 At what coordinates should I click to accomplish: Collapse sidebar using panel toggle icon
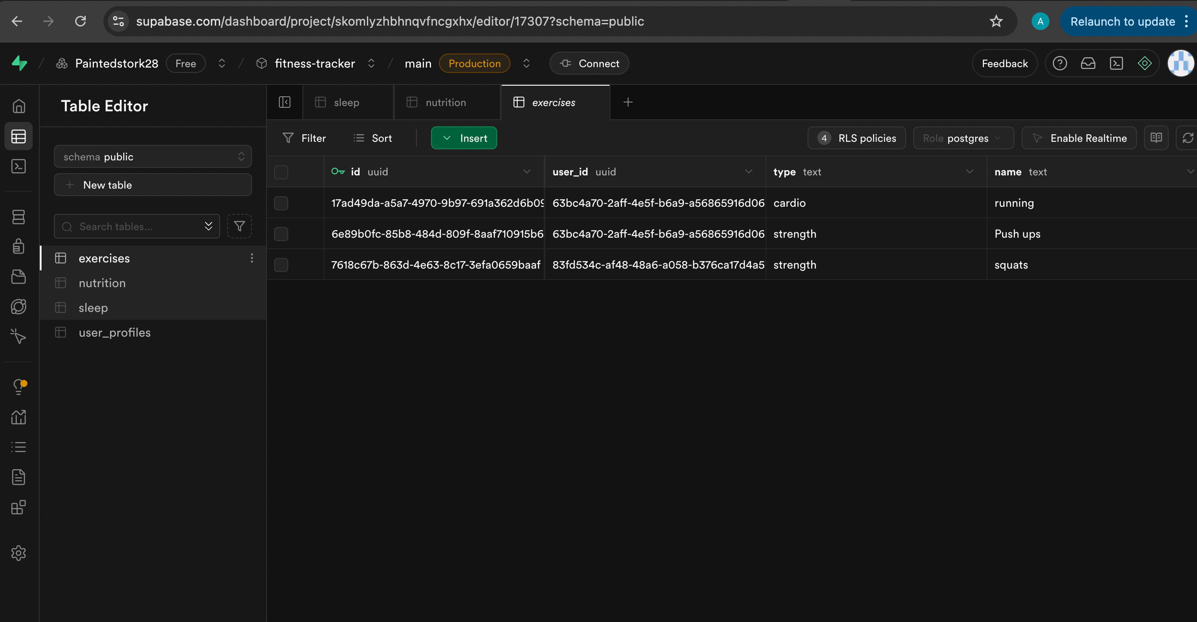(284, 102)
